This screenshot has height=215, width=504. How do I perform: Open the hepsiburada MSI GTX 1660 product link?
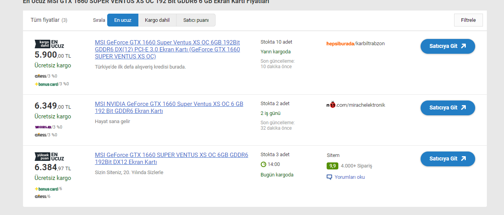pos(168,49)
